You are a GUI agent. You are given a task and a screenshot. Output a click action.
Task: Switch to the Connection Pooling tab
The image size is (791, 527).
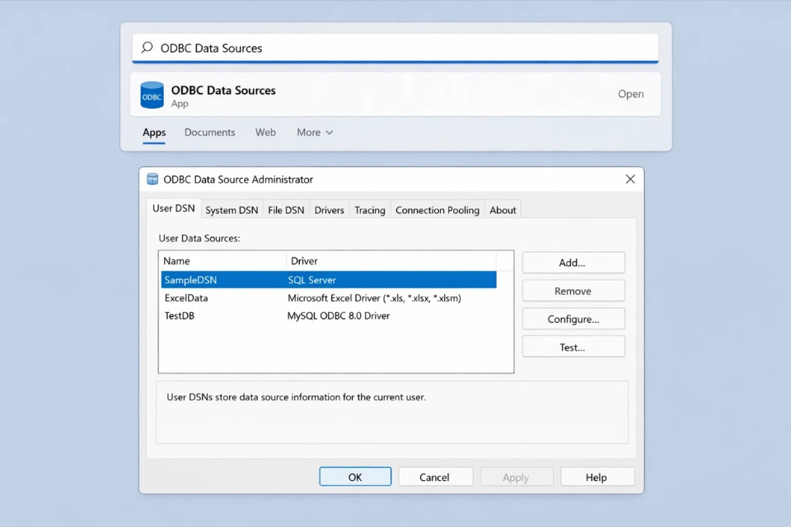tap(437, 210)
